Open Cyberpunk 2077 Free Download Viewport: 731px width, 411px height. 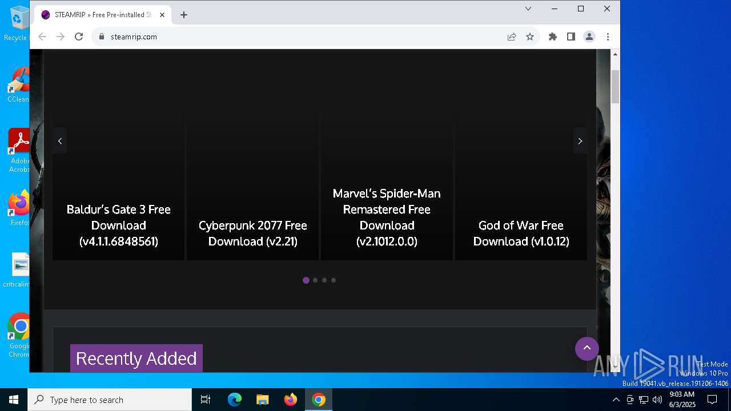pos(252,233)
